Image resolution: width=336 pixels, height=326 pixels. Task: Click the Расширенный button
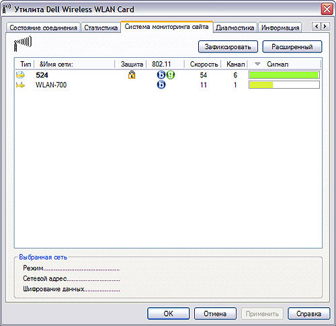tap(292, 46)
